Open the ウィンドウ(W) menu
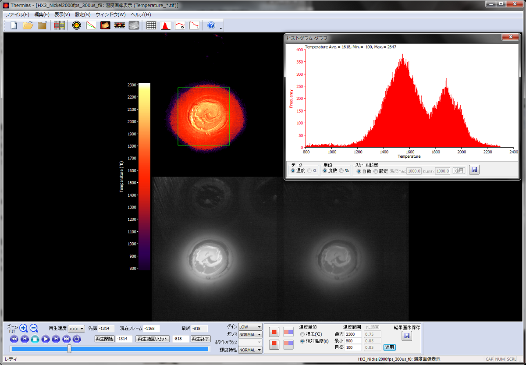 [x=110, y=14]
